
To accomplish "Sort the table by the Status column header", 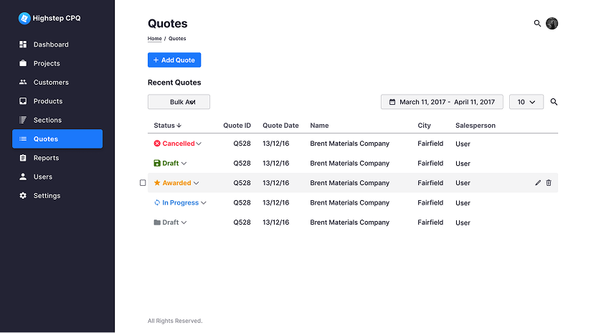I will 167,126.
